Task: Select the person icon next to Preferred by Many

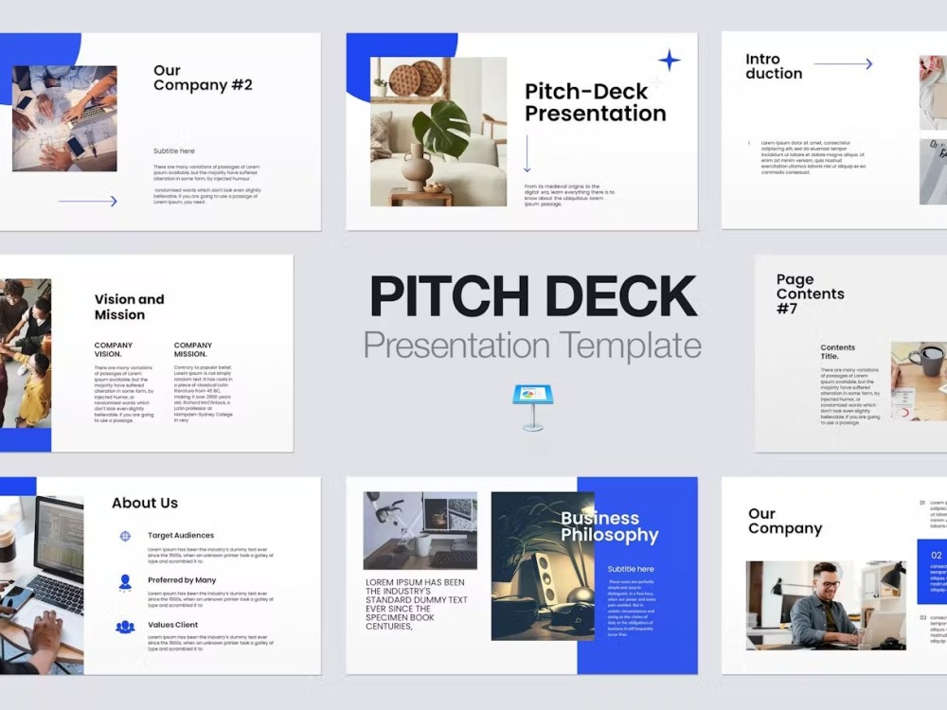Action: [123, 580]
